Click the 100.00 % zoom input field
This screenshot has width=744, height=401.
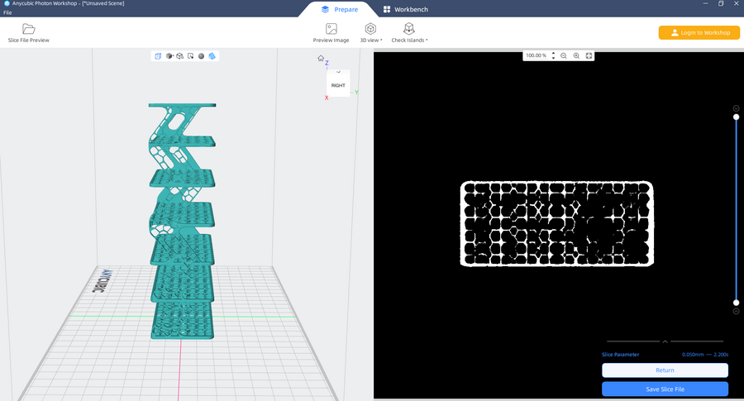coord(536,55)
